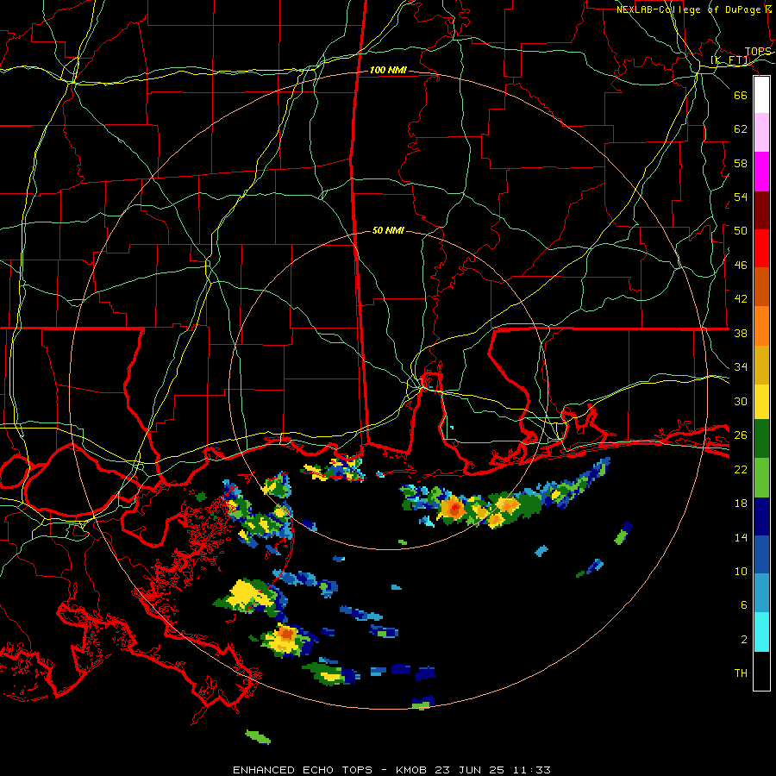Click the 2 legend value
Image resolution: width=776 pixels, height=776 pixels.
click(744, 640)
